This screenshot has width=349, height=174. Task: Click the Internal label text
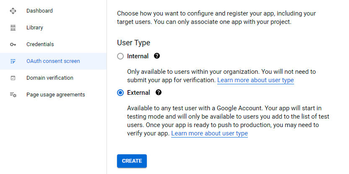click(138, 56)
